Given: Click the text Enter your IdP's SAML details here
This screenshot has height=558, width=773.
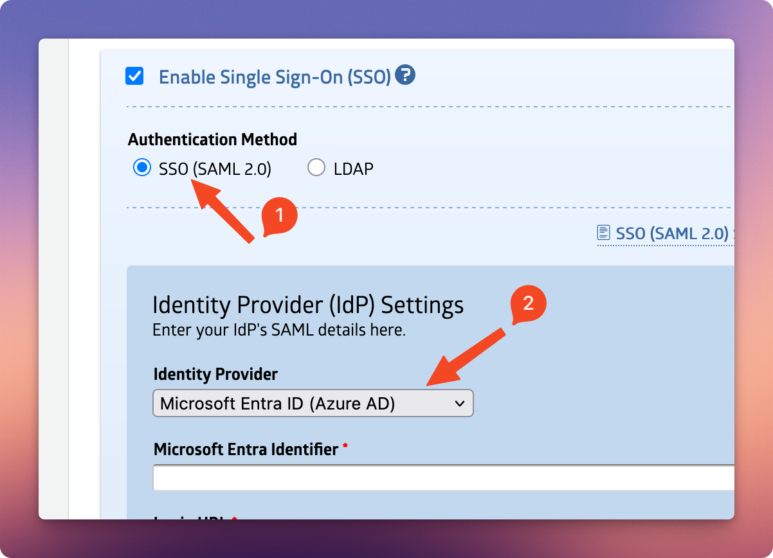Looking at the screenshot, I should [279, 331].
